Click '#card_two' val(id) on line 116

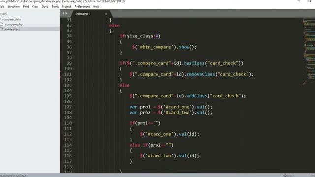169,156
